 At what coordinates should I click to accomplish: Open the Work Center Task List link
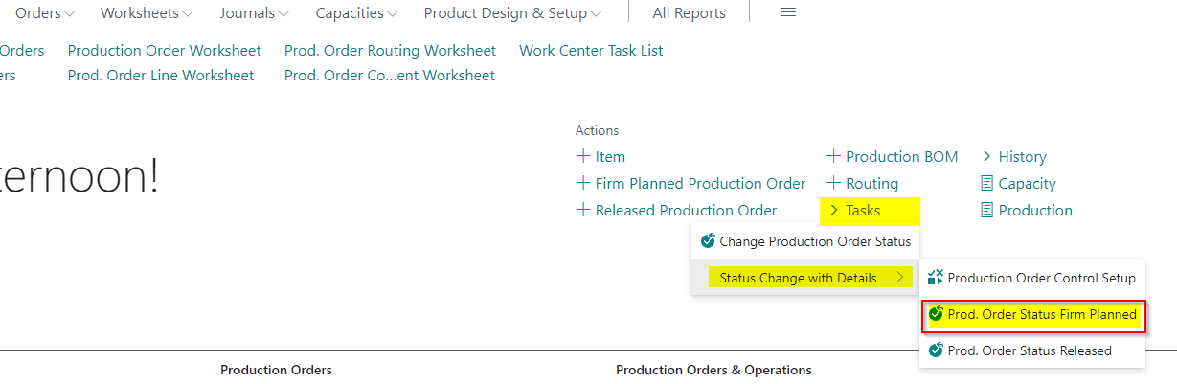pyautogui.click(x=591, y=50)
